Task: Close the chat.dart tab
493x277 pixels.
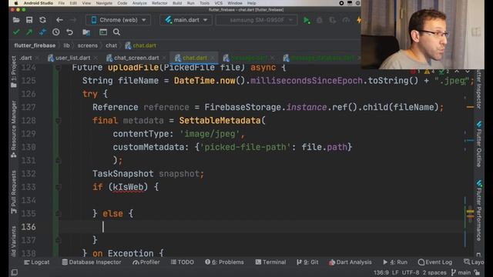Action: point(213,58)
